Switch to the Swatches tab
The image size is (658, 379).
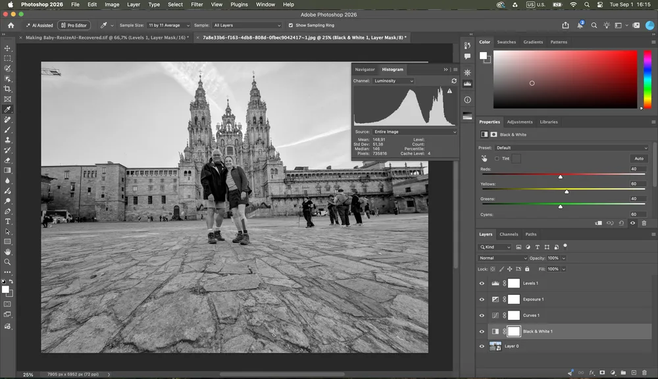pos(507,42)
